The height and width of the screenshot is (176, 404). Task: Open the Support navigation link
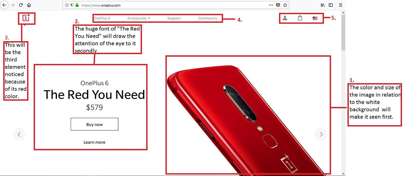[174, 18]
